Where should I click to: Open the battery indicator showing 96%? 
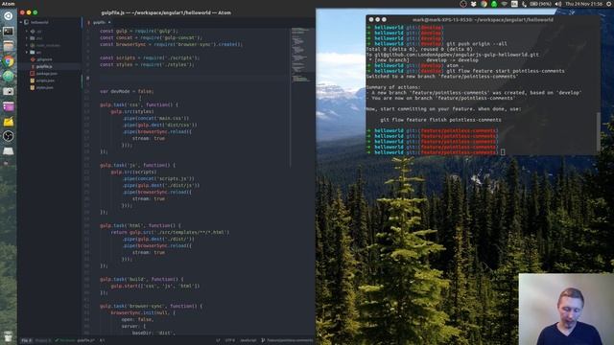tap(540, 4)
